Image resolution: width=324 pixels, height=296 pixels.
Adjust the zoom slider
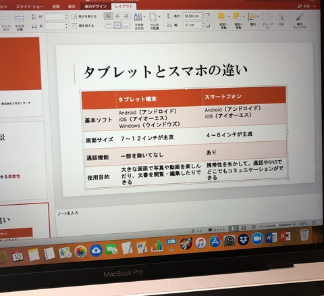[277, 225]
